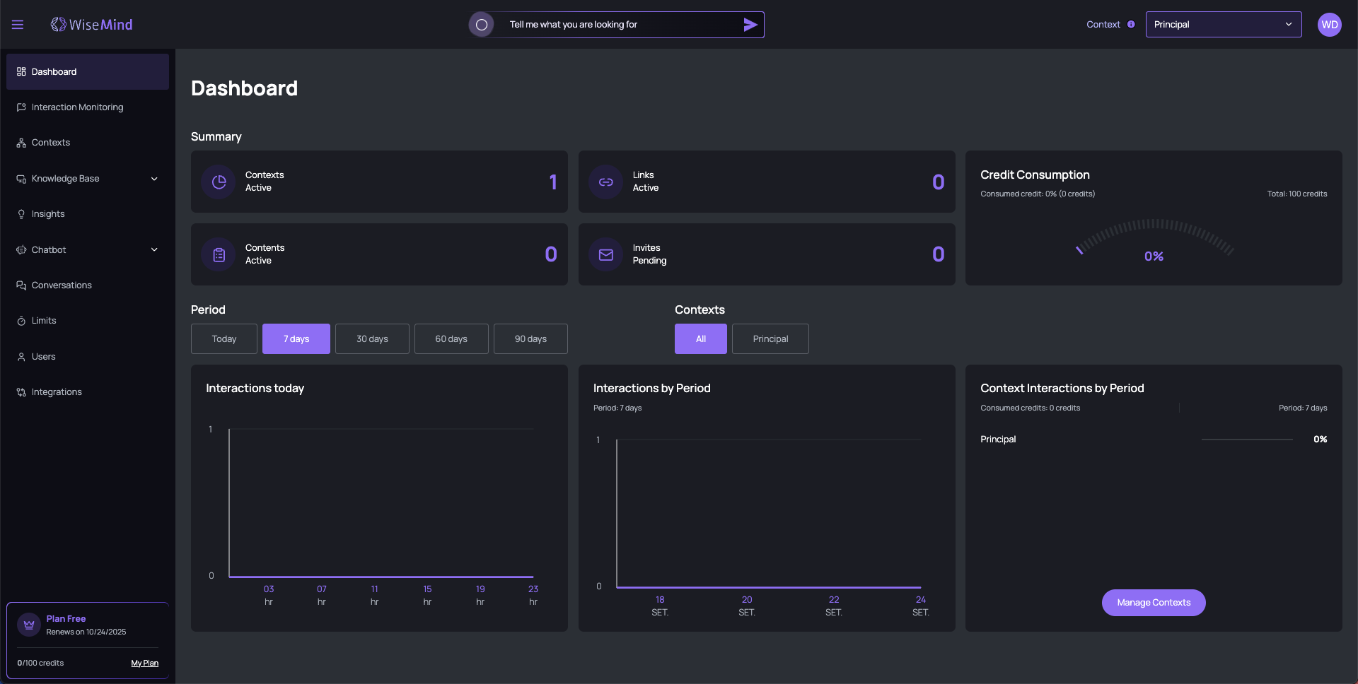Expand the Chatbot submenu
This screenshot has height=684, width=1358.
pyautogui.click(x=154, y=250)
